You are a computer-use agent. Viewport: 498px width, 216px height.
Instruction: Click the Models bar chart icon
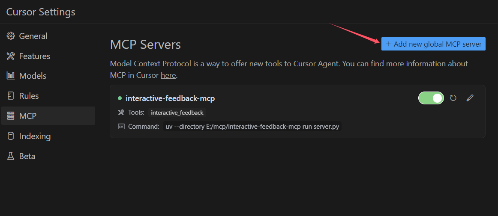point(11,76)
